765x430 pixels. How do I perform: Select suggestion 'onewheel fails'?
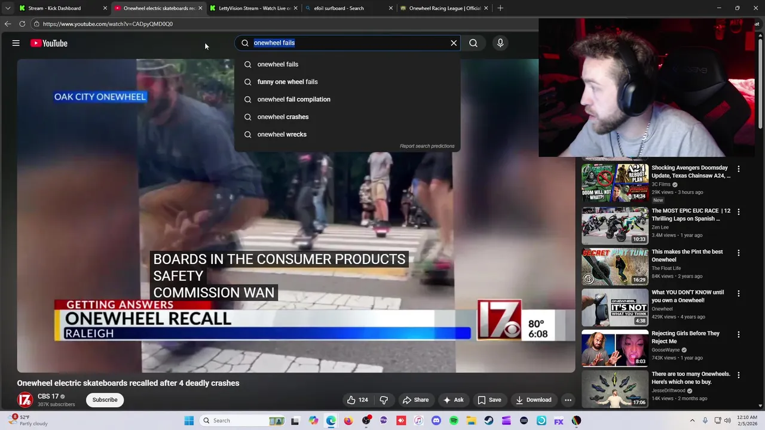point(347,64)
